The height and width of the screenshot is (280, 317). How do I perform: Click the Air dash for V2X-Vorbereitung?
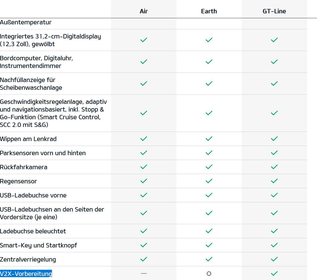pyautogui.click(x=144, y=274)
